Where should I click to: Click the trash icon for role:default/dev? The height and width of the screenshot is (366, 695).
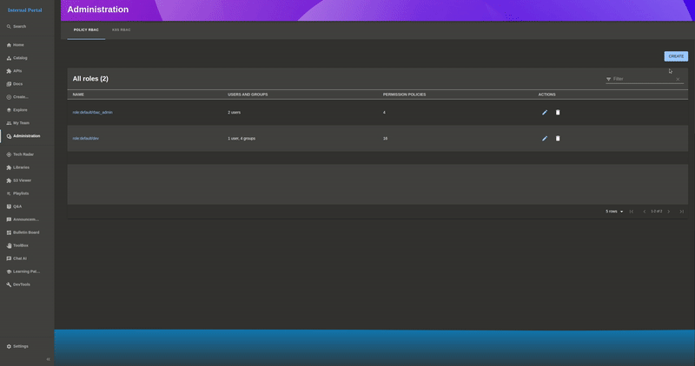(558, 139)
